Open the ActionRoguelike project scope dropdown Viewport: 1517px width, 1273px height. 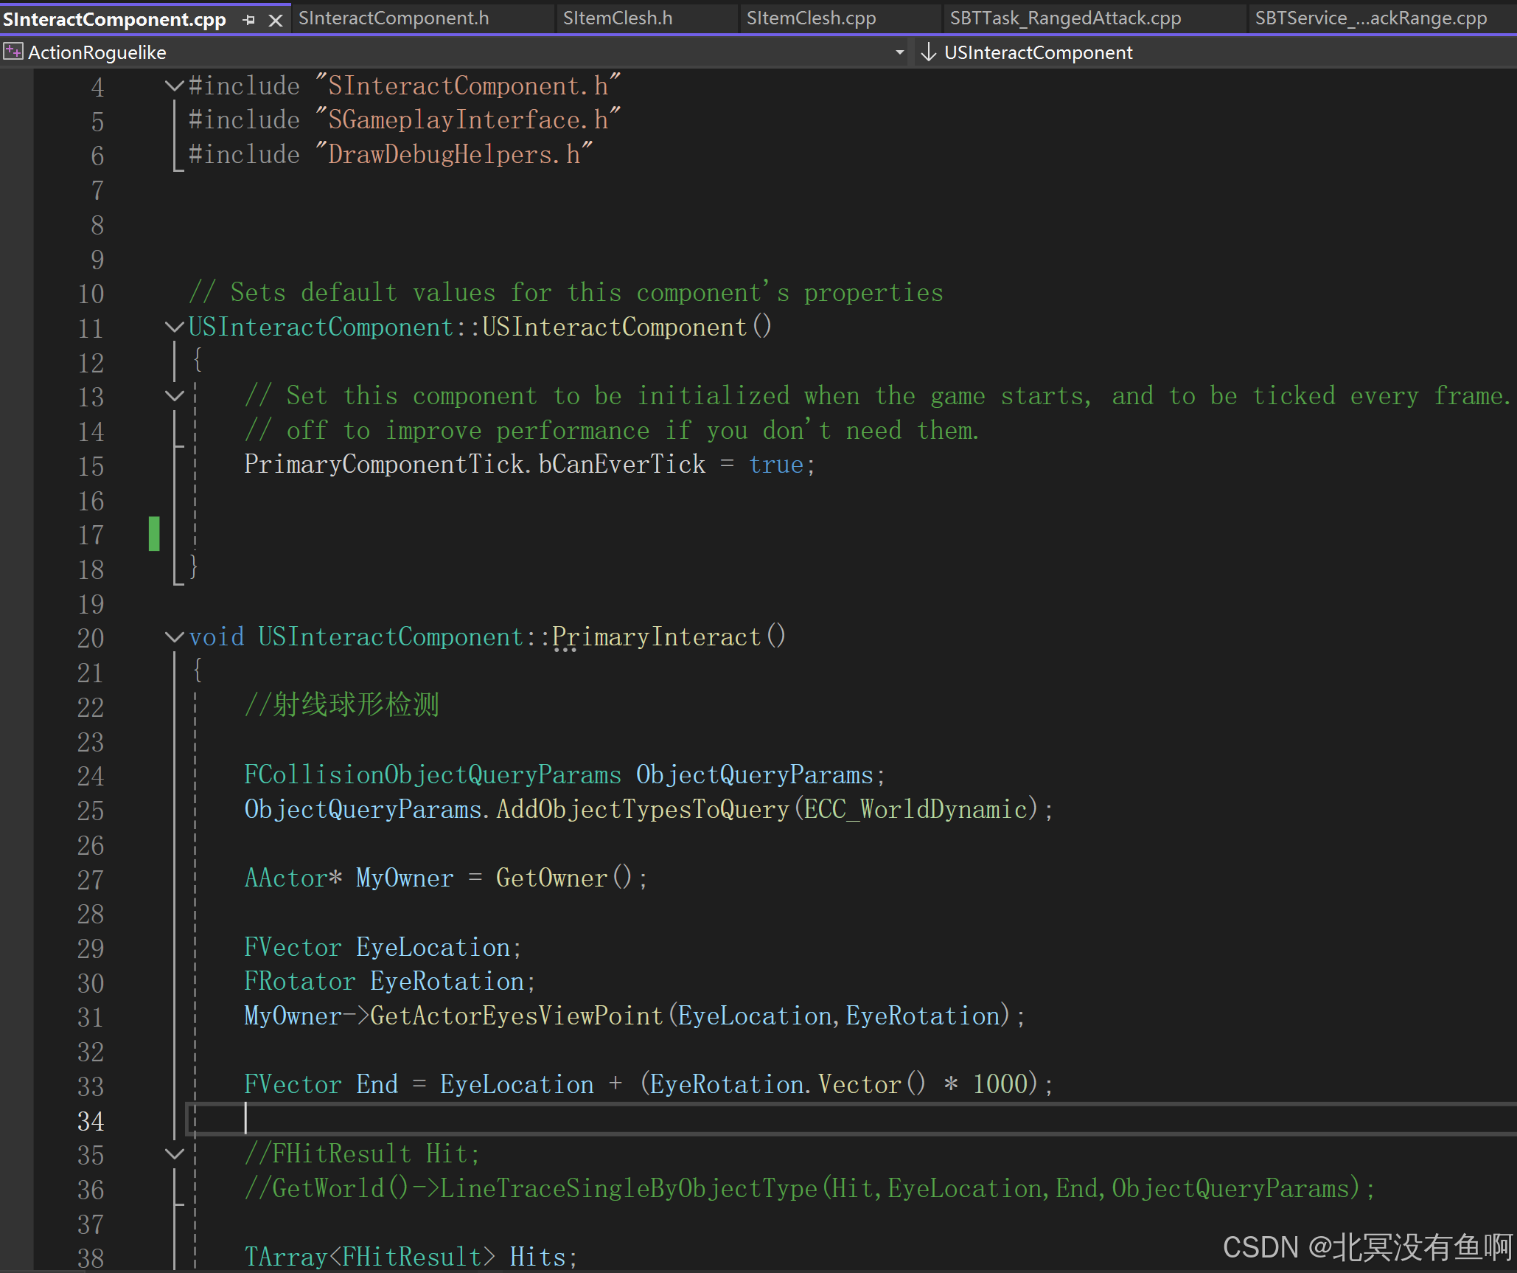899,52
